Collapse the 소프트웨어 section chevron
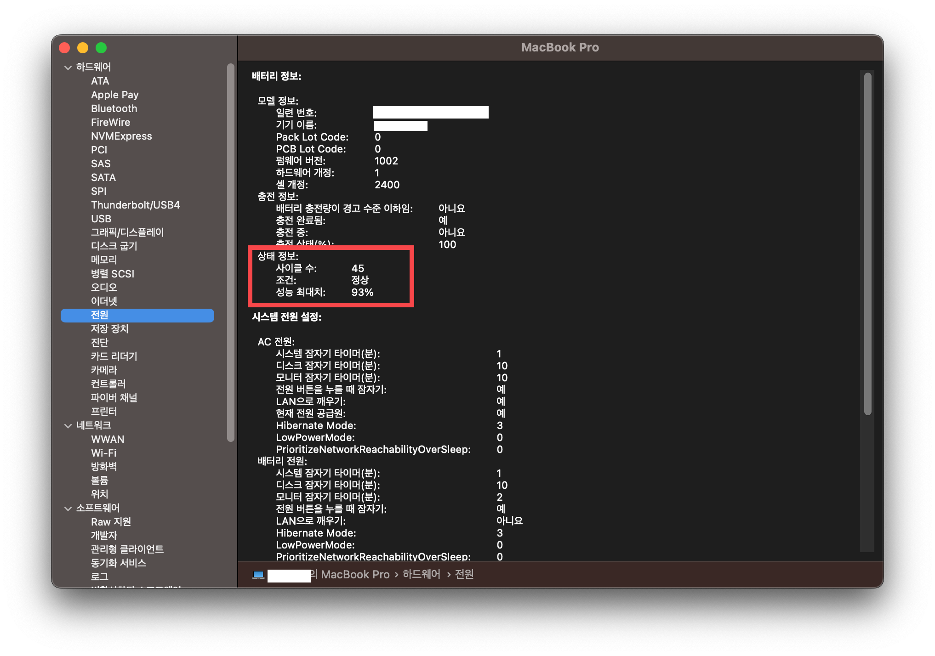This screenshot has width=935, height=656. [68, 509]
